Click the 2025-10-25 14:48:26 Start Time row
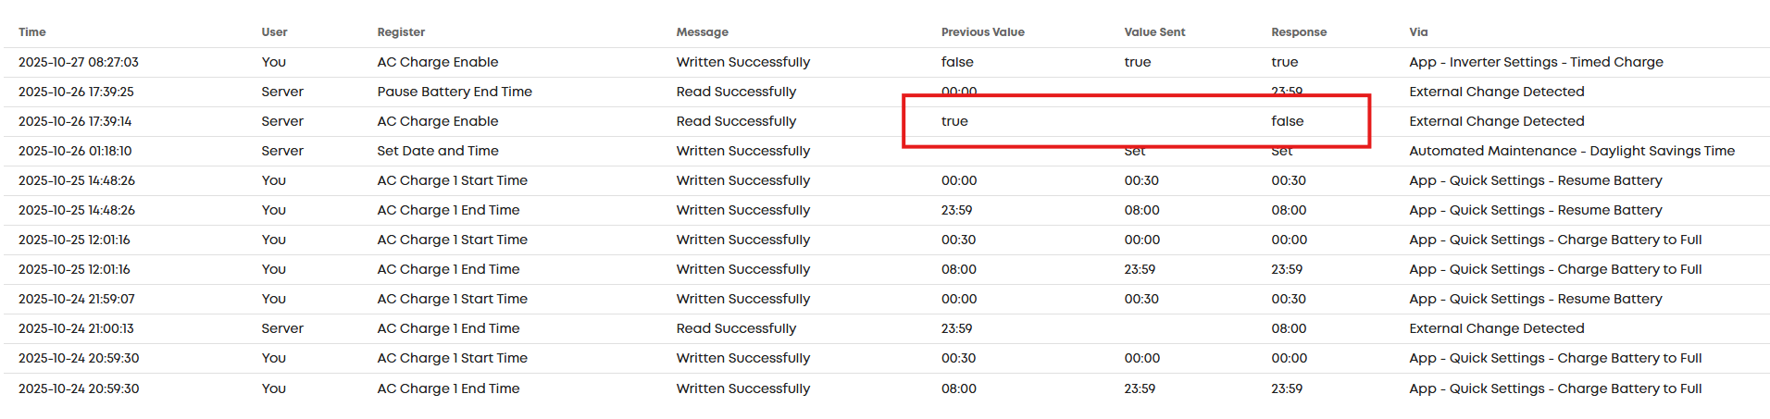Viewport: 1770px width, 419px height. (887, 180)
